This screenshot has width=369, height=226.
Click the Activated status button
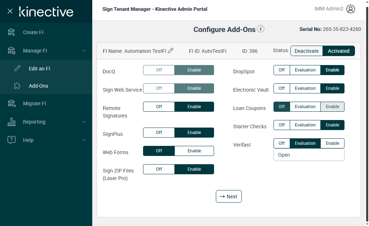click(x=339, y=51)
